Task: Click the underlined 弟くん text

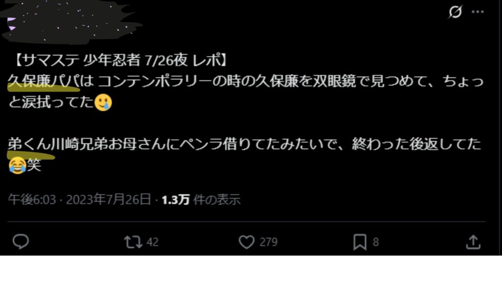Action: [29, 144]
